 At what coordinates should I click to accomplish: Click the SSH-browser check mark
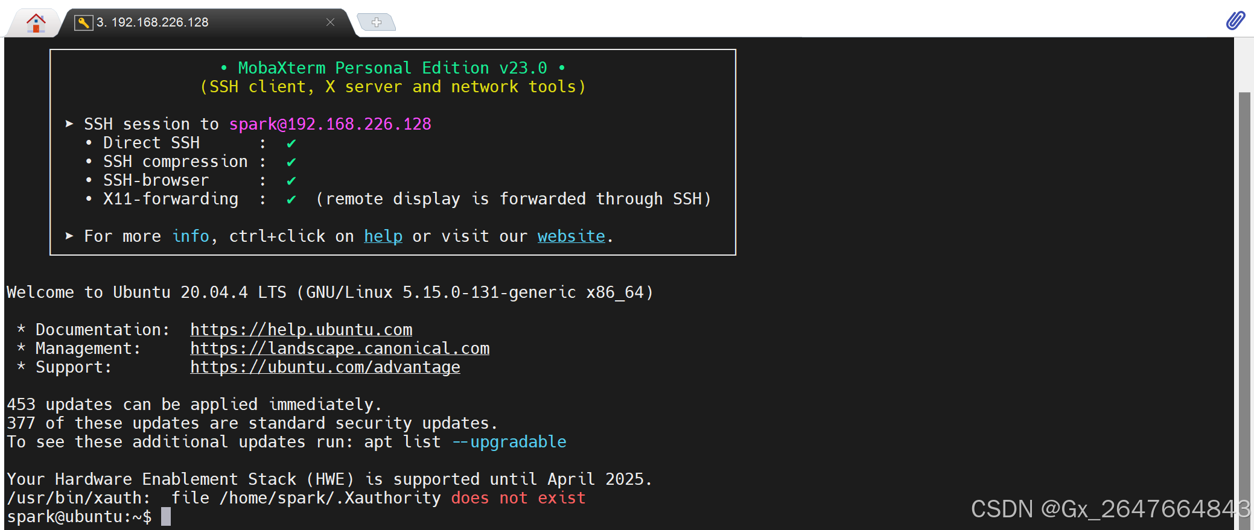pos(291,181)
